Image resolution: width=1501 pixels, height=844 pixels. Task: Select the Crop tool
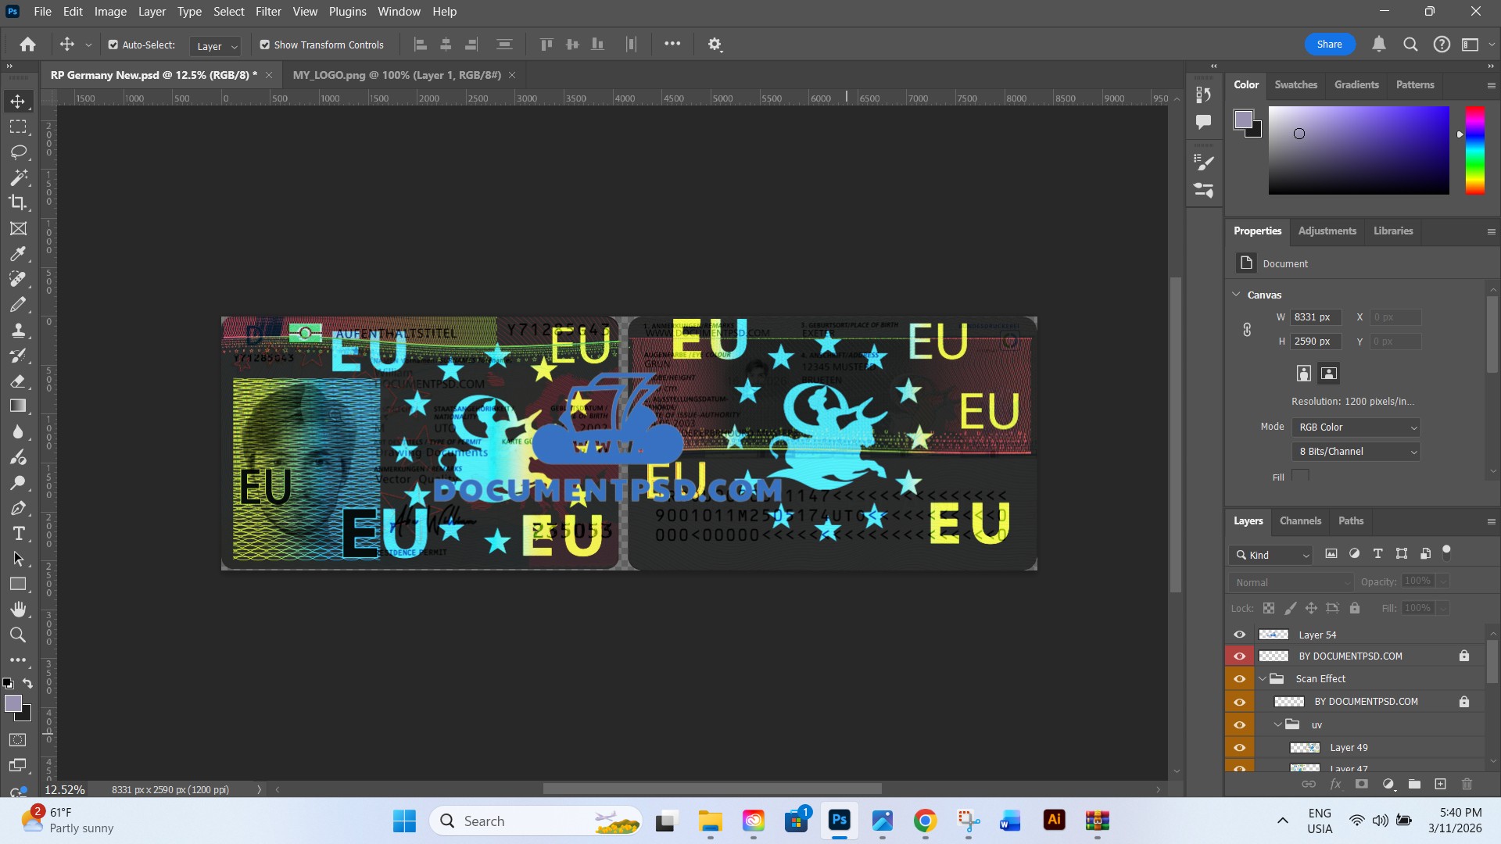18,202
